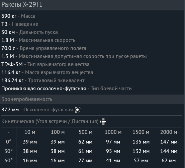Click the HE penetration value '87.2 мм'
This screenshot has width=185, height=168.
click(x=10, y=110)
